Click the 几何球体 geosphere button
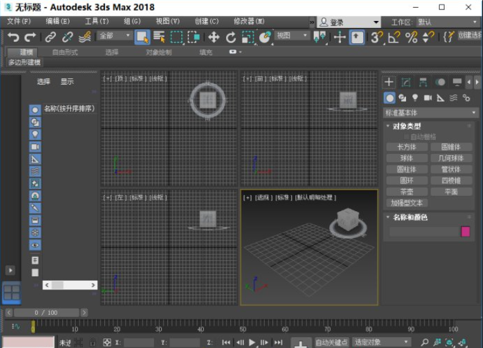This screenshot has width=483, height=348. pyautogui.click(x=451, y=158)
